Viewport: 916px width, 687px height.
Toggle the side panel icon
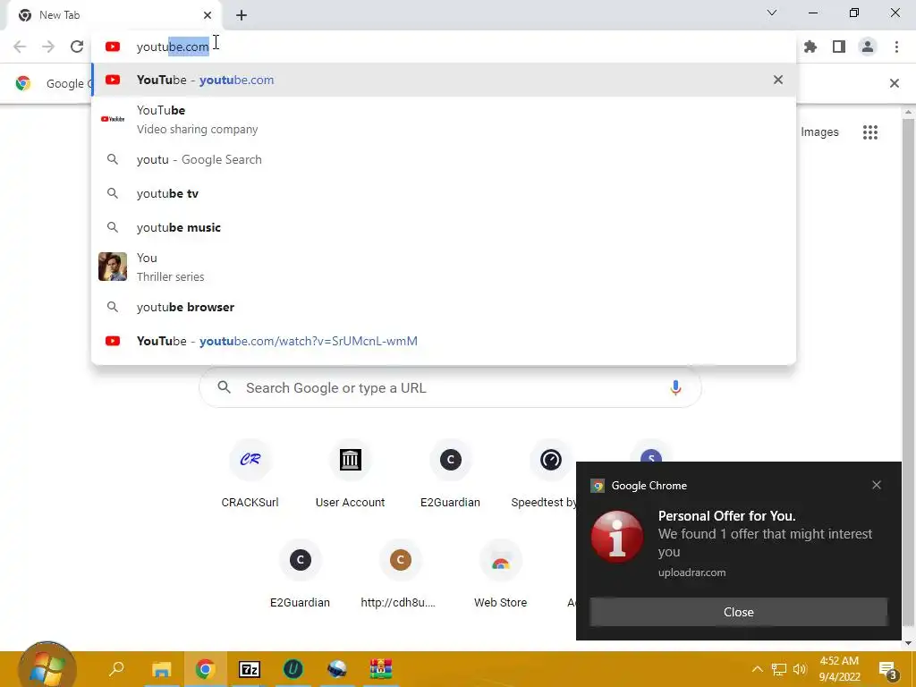[x=839, y=47]
